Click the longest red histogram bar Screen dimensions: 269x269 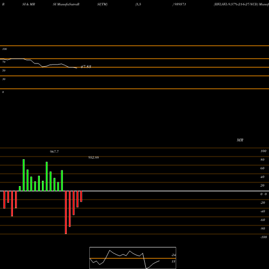tap(66, 213)
